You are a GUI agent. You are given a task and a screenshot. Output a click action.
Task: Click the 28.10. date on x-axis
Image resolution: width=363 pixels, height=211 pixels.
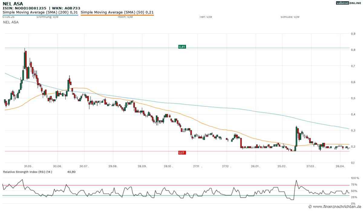point(168,166)
